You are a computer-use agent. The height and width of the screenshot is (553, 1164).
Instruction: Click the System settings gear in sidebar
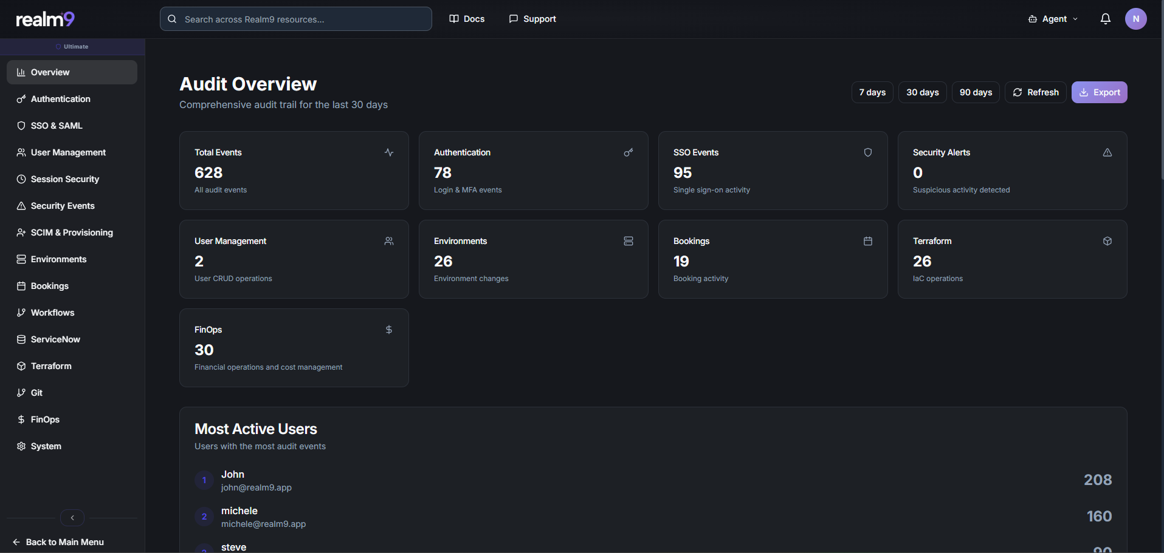pos(21,446)
